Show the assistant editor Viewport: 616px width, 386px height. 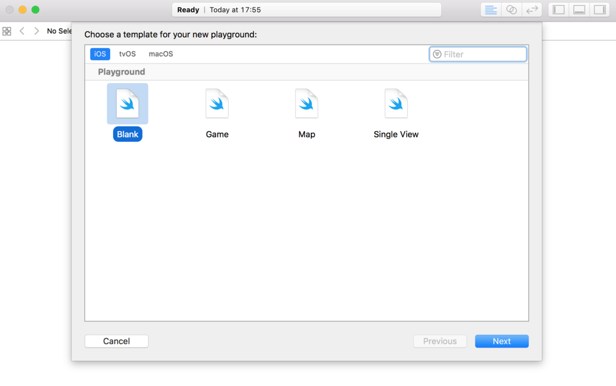click(511, 10)
